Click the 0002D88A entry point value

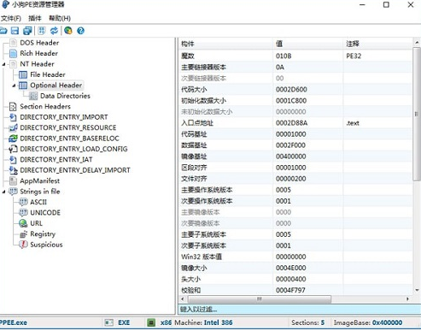(x=291, y=123)
